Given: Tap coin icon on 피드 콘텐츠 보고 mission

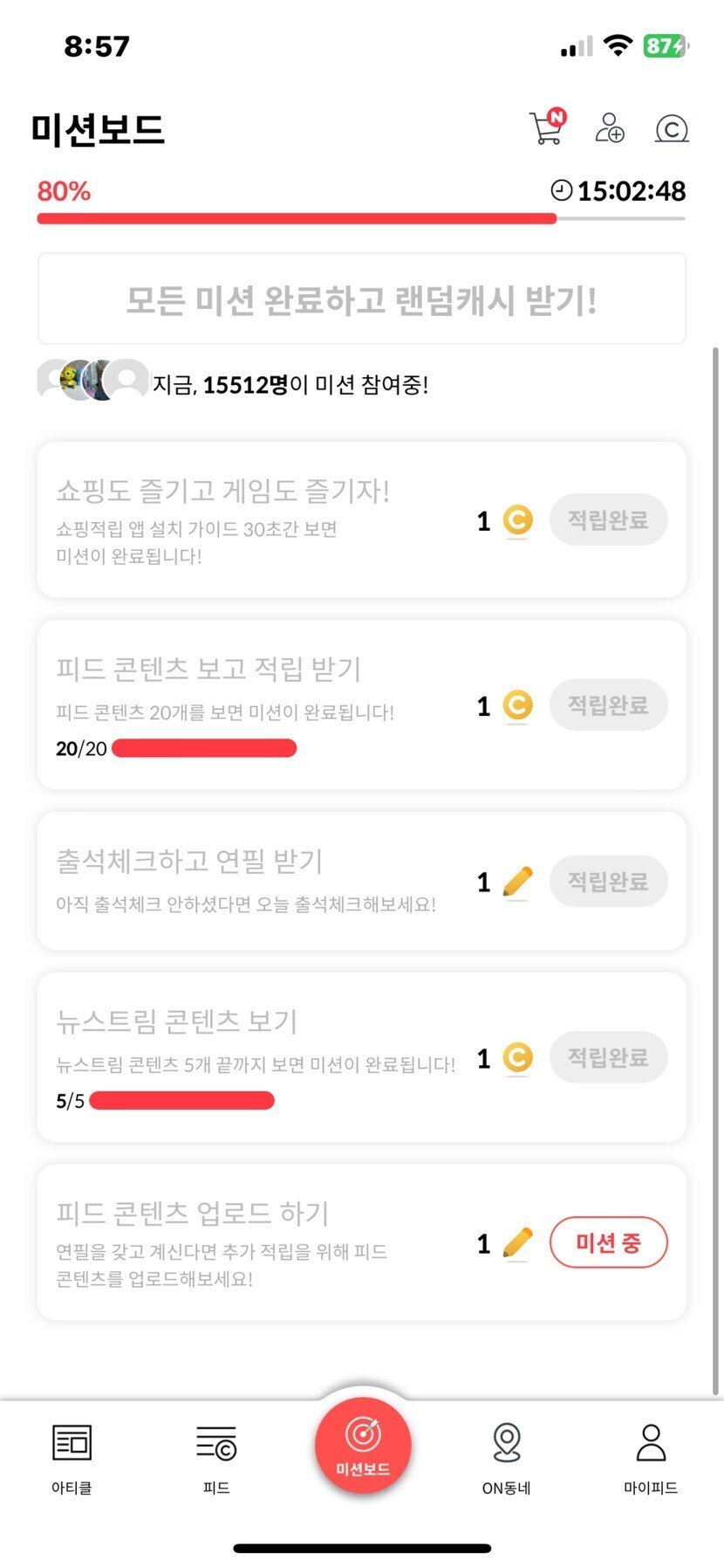Looking at the screenshot, I should coord(518,705).
